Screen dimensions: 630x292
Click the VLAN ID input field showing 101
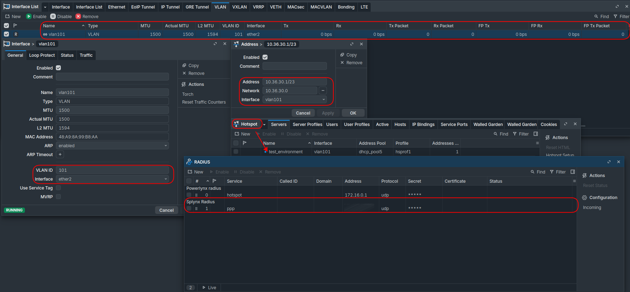point(112,170)
